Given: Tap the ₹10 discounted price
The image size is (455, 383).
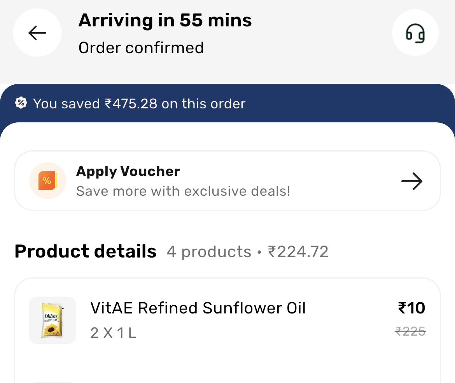Looking at the screenshot, I should [411, 308].
